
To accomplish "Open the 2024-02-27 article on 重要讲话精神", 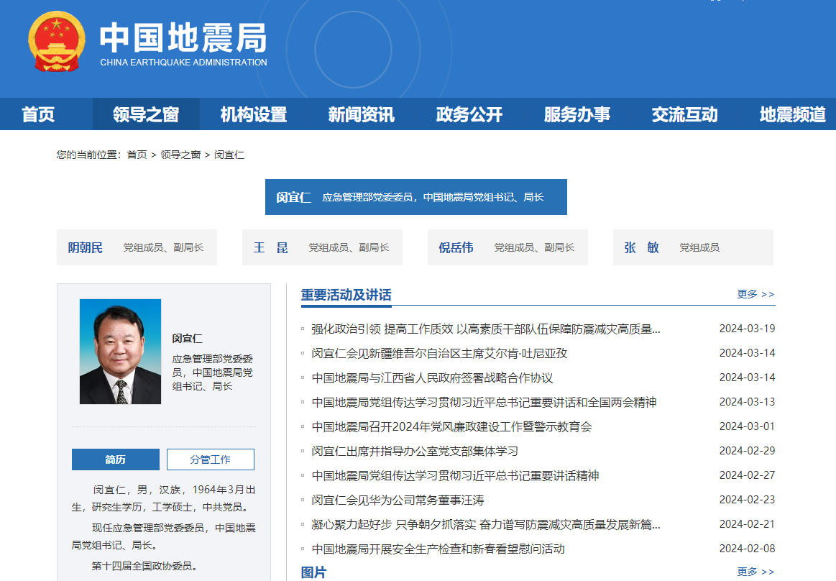I will pyautogui.click(x=455, y=475).
